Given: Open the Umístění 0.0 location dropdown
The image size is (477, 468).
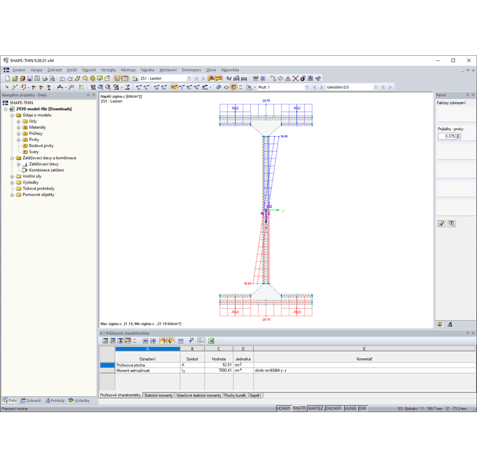Looking at the screenshot, I should tap(376, 87).
